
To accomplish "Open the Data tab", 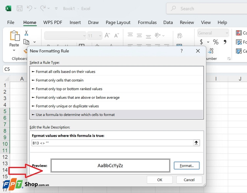I will click(168, 23).
